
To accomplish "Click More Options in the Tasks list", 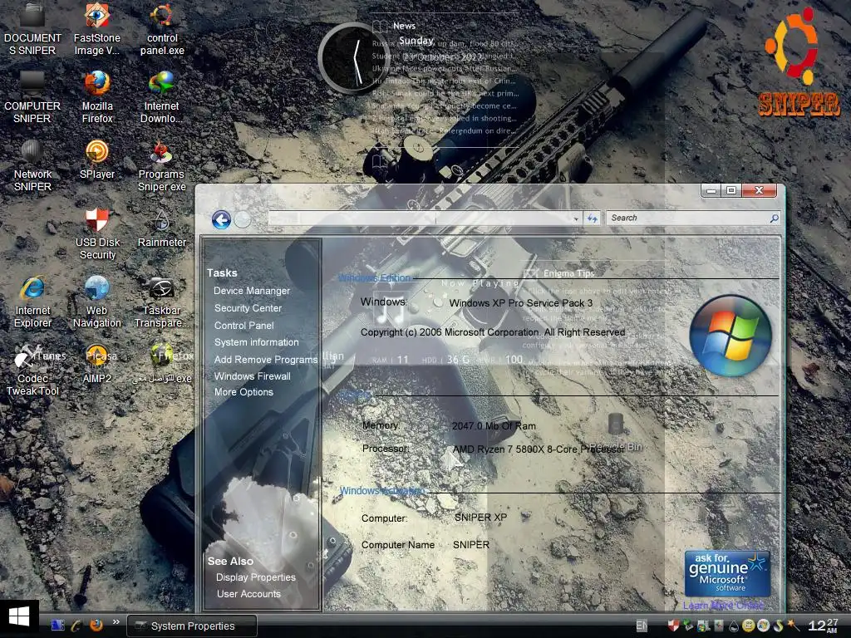I will (x=243, y=392).
